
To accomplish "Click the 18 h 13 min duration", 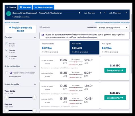I will [x=75, y=98].
